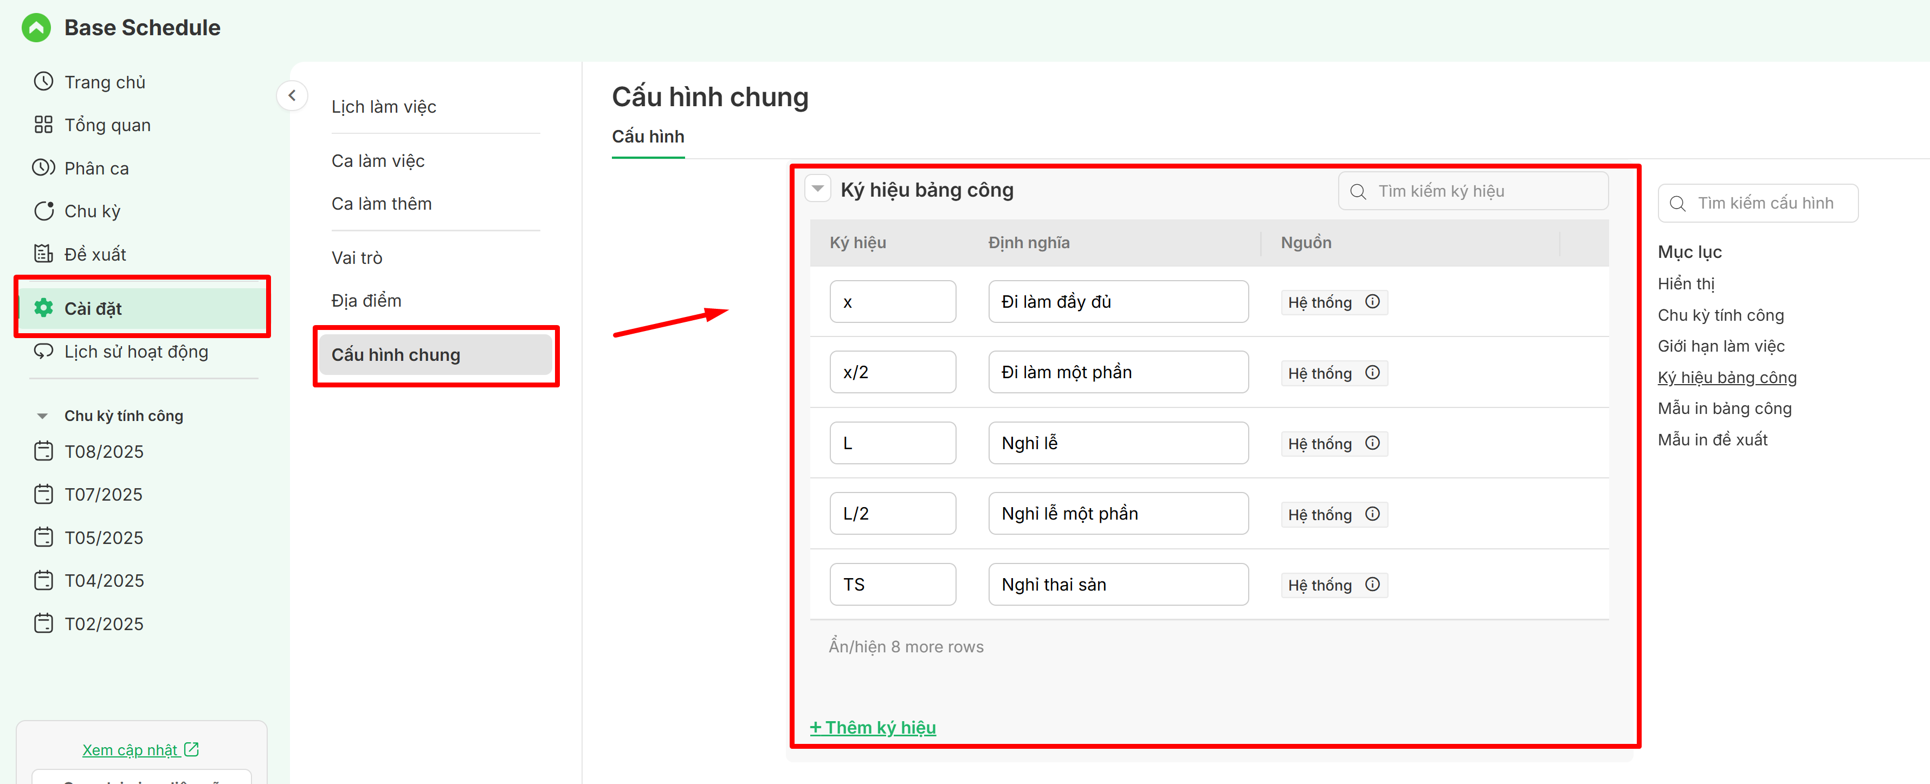Select the Cấu hình tab
The image size is (1930, 784).
point(647,137)
